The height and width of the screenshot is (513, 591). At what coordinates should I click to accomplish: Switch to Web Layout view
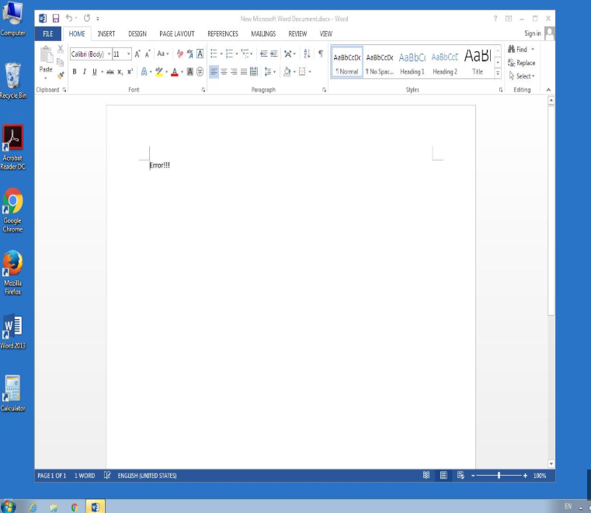461,475
